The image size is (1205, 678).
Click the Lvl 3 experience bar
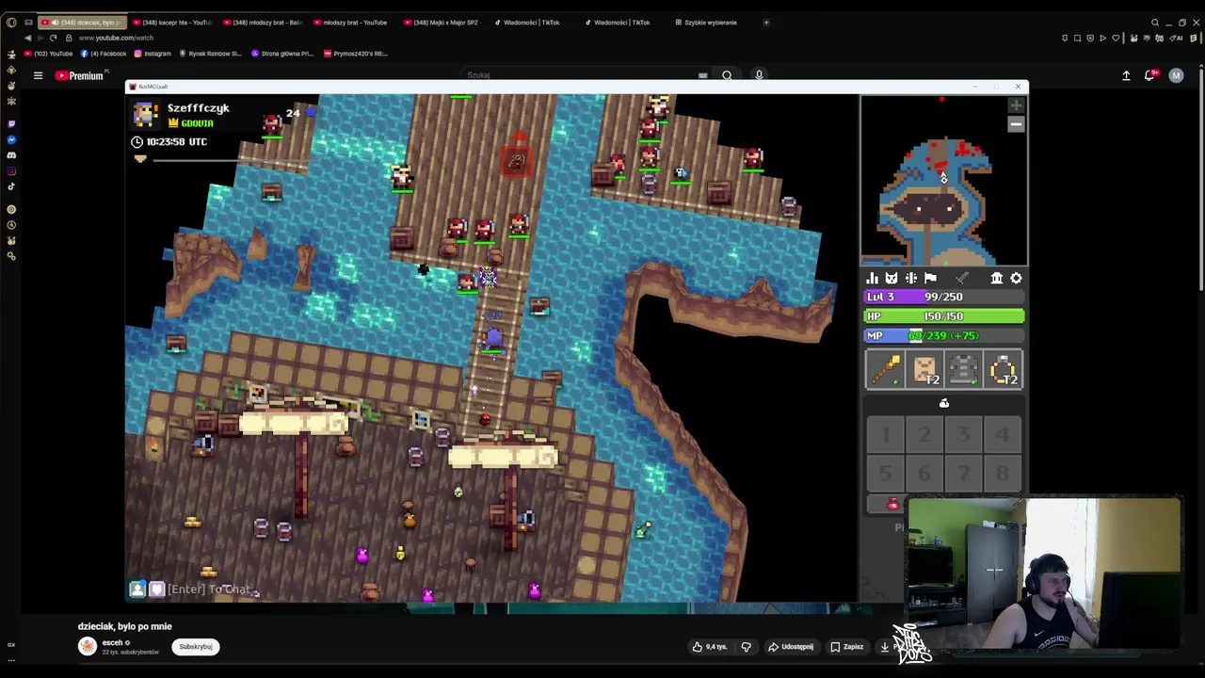pos(943,297)
